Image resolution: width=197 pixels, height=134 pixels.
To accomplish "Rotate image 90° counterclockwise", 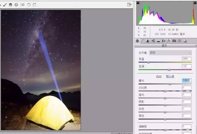I will coord(29,5).
